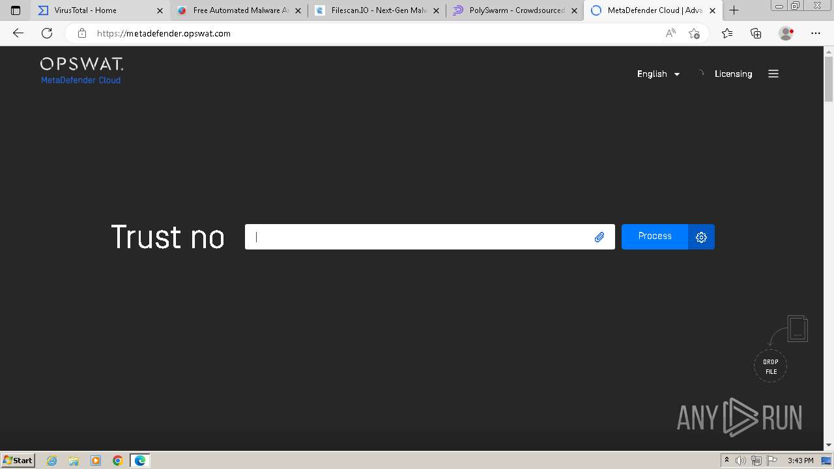The image size is (834, 469).
Task: Close the Free Automated Malware tab
Action: [298, 10]
